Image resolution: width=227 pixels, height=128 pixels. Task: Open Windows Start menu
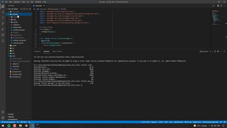3,126
